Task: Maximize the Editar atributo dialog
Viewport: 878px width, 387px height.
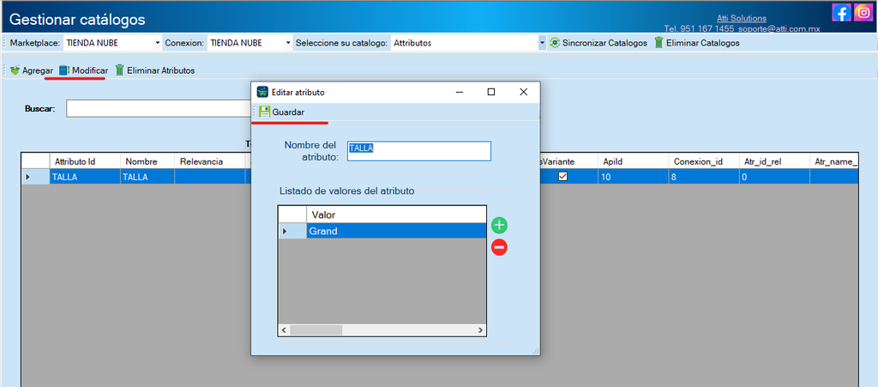Action: [491, 92]
